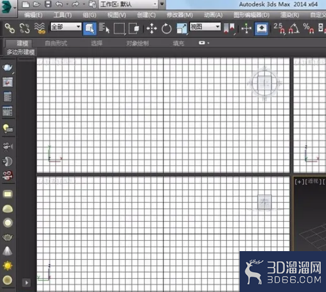Click the dome light icon
The height and width of the screenshot is (292, 326).
7,208
